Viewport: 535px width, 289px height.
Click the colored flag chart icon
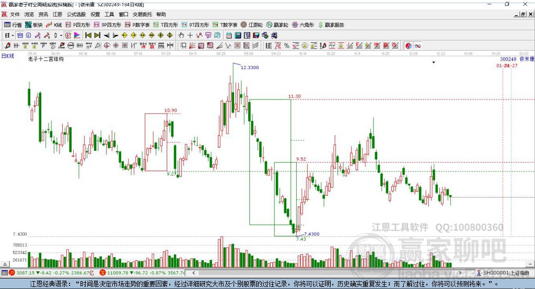point(77,35)
